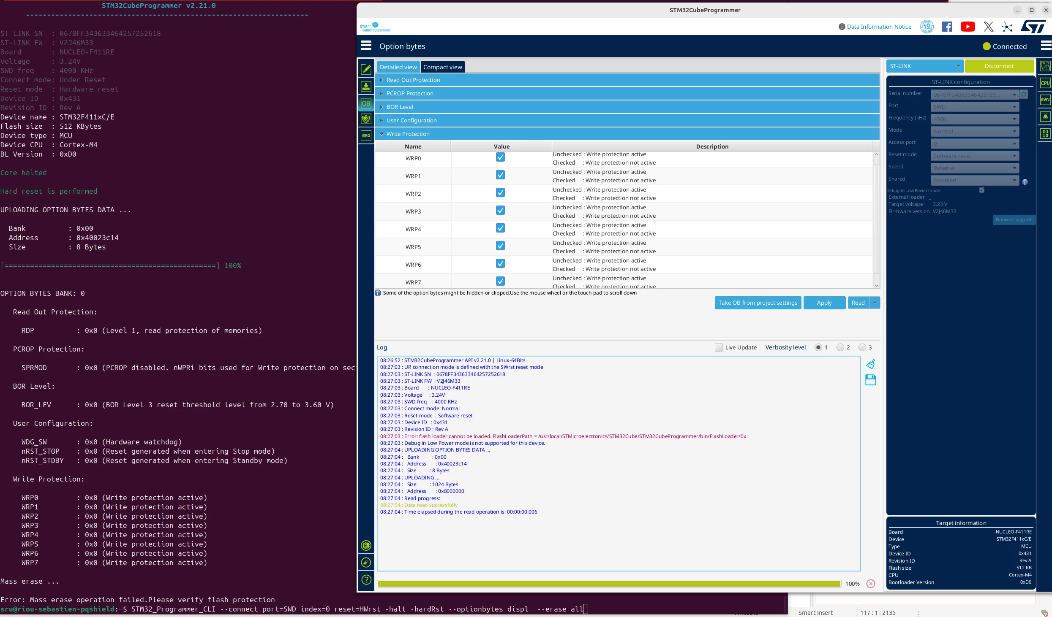1052x617 pixels.
Task: Click the Read option bytes button
Action: [858, 303]
